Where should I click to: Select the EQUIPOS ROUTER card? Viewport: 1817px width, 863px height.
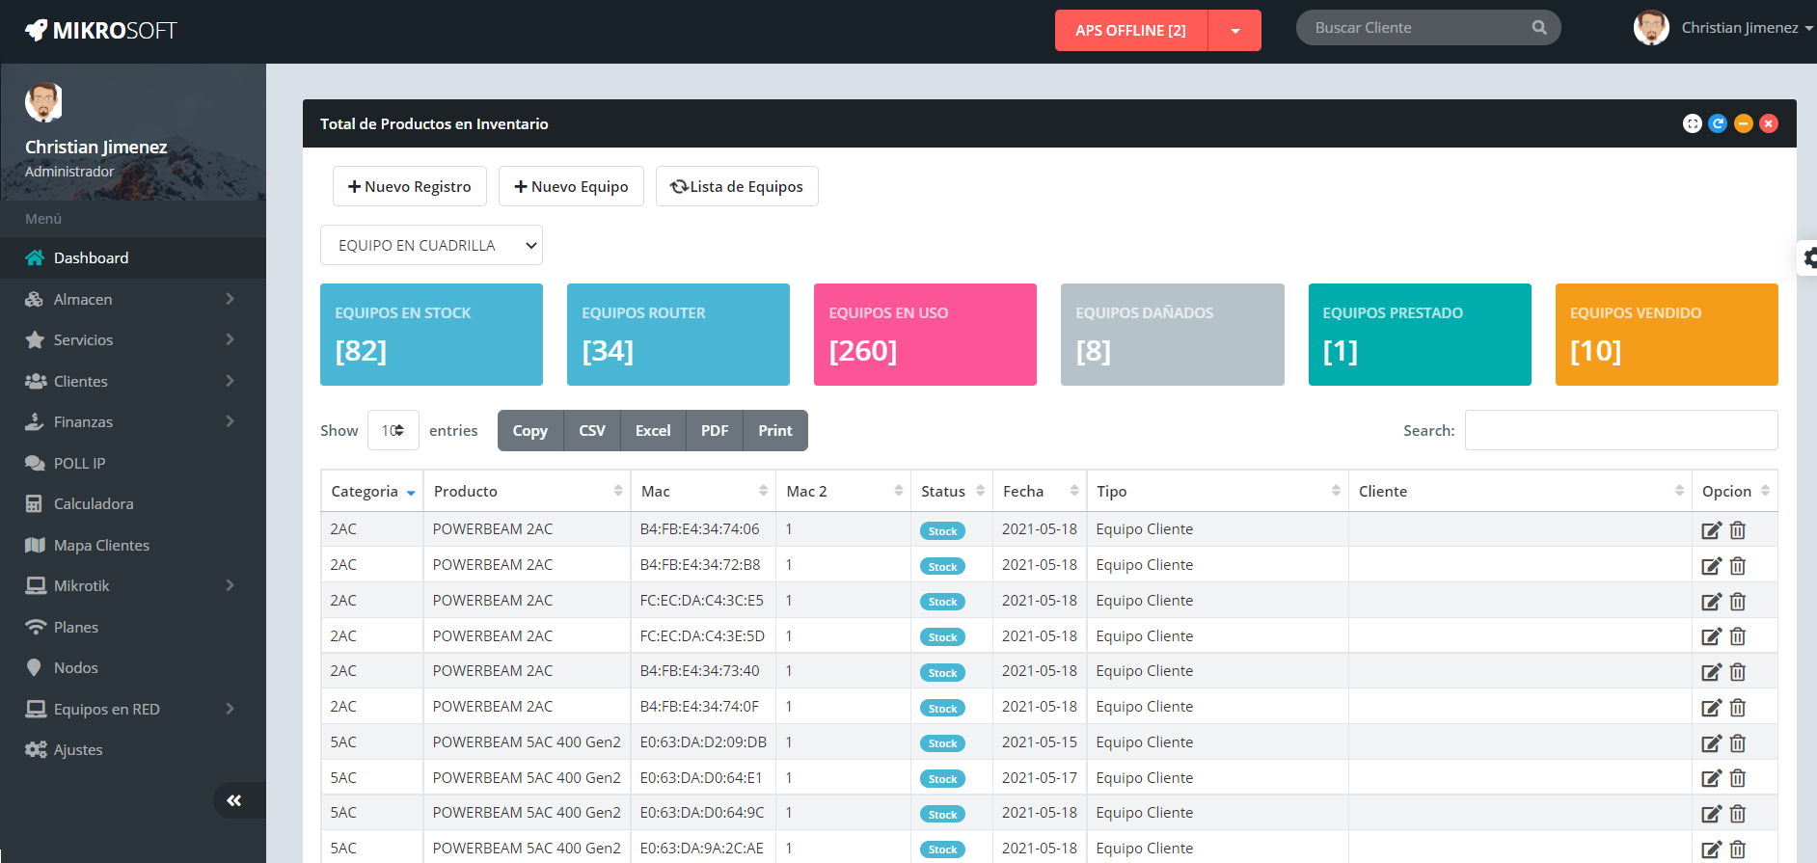(678, 335)
